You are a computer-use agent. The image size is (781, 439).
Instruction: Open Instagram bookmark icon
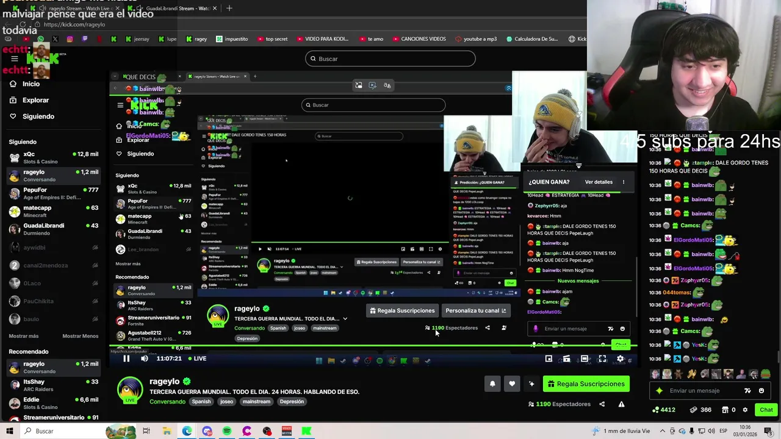[70, 39]
